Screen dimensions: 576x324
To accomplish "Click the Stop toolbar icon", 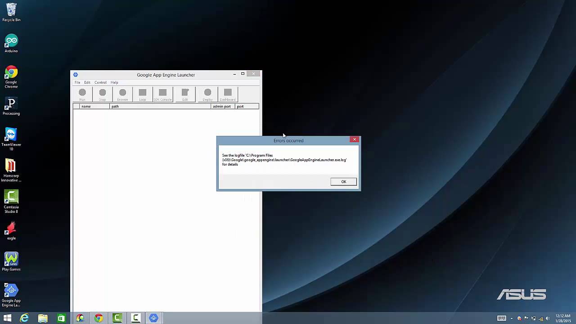I will coord(103,94).
